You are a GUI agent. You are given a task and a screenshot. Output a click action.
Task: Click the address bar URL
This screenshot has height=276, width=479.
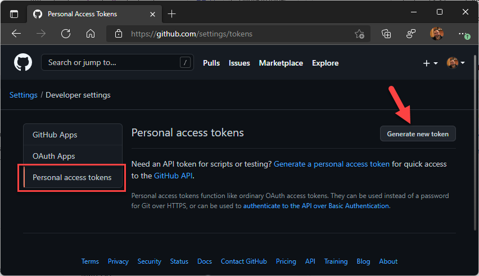click(192, 34)
